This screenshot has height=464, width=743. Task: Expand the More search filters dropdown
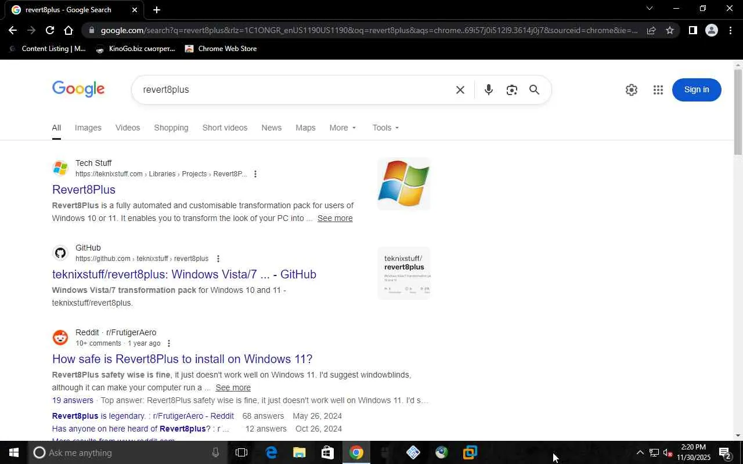click(343, 128)
